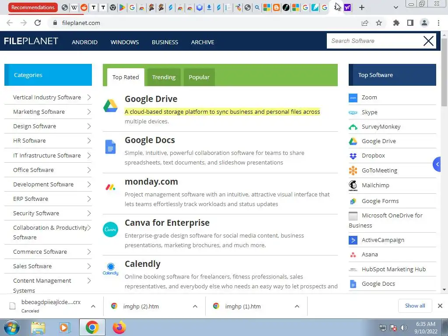Viewport: 448px width, 336px height.
Task: Expand Marketing Software category arrow
Action: pos(89,112)
